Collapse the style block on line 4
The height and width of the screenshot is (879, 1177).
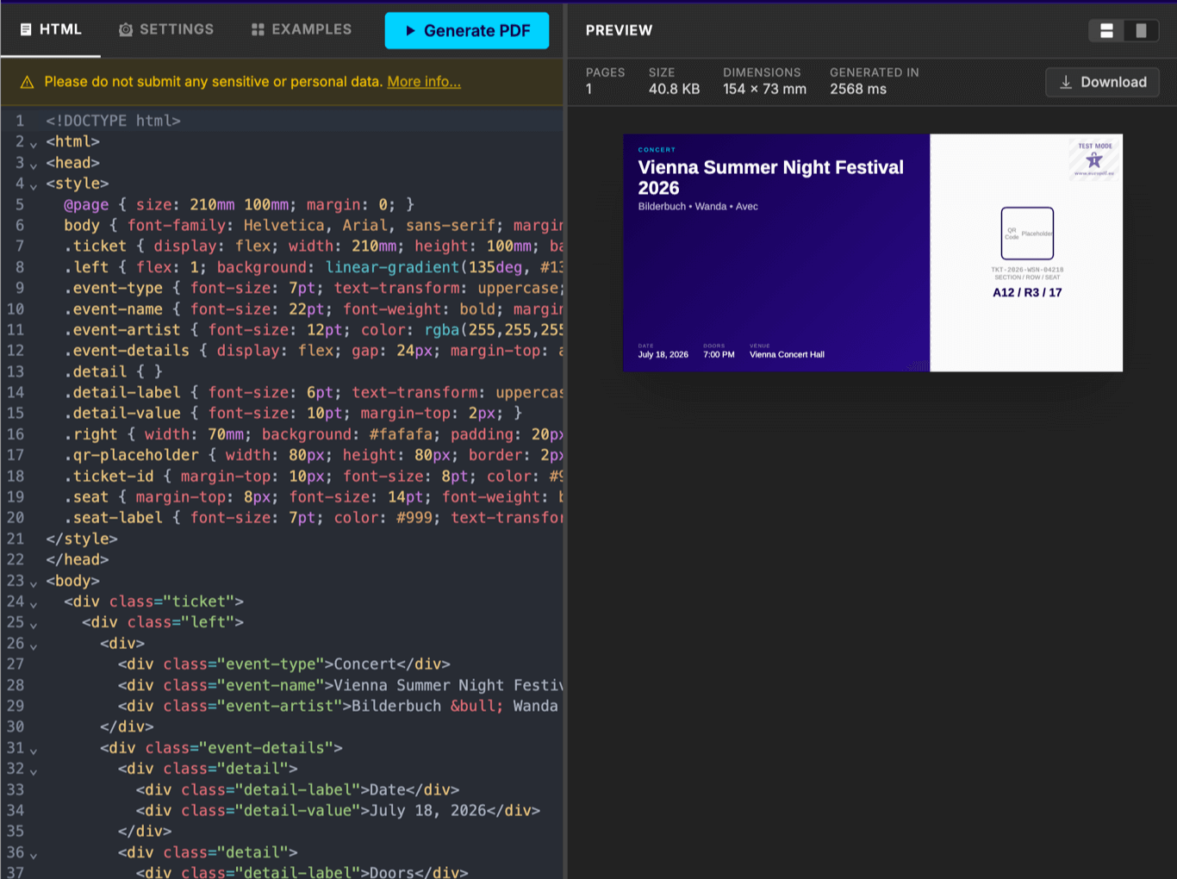tap(34, 187)
